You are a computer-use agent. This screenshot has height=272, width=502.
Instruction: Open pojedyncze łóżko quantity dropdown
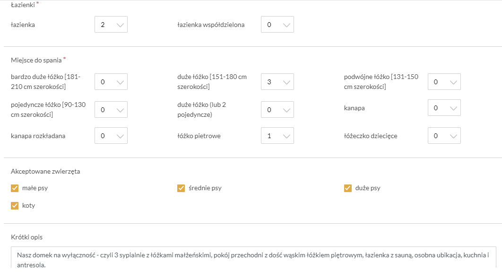(x=111, y=110)
